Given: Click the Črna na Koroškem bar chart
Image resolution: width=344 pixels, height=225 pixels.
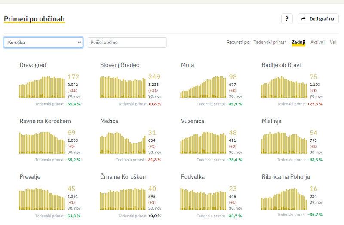Looking at the screenshot, I should tap(123, 199).
